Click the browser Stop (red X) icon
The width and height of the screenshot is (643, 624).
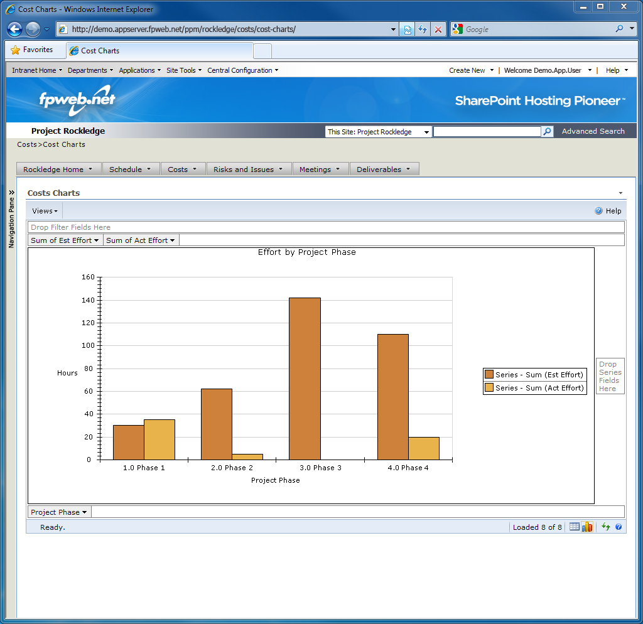tap(438, 30)
